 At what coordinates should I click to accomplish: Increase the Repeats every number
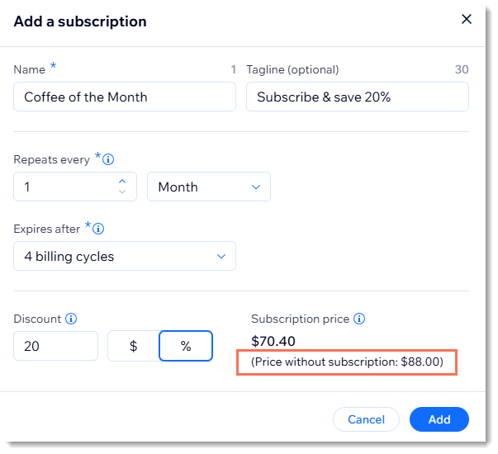(x=122, y=181)
